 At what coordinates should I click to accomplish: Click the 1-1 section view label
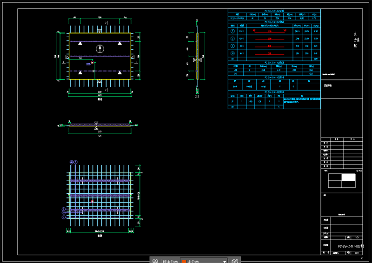(100, 136)
